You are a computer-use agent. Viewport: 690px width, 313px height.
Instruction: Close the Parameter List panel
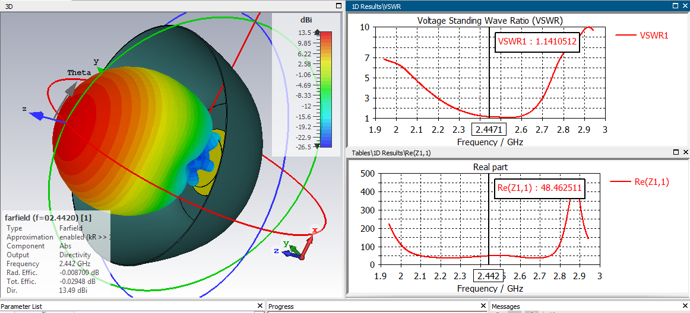[x=260, y=306]
